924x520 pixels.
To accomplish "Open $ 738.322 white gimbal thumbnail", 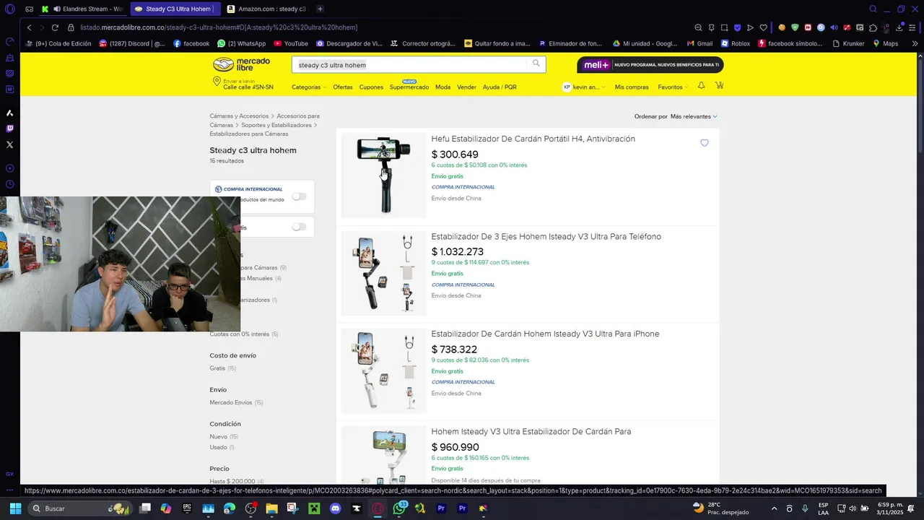I will click(383, 370).
